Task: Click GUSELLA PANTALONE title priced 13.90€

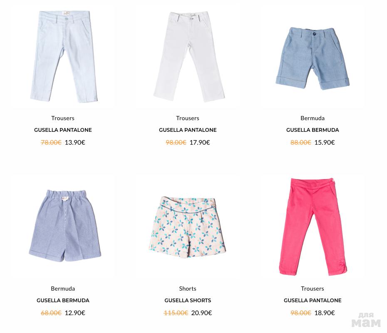Action: [63, 130]
